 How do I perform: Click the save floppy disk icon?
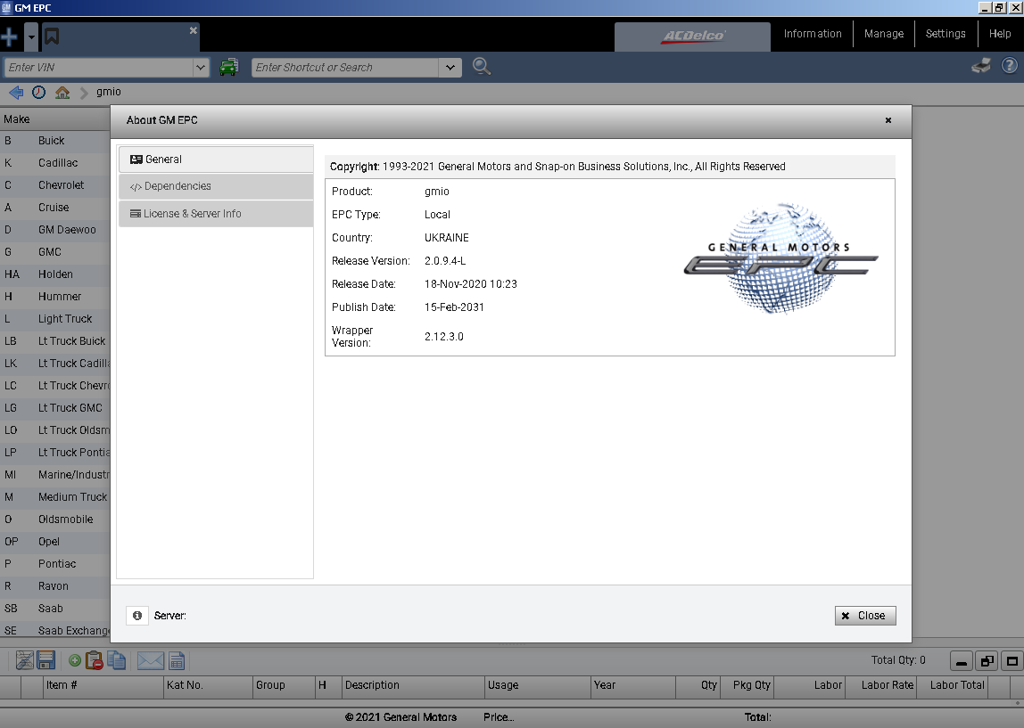pyautogui.click(x=46, y=661)
